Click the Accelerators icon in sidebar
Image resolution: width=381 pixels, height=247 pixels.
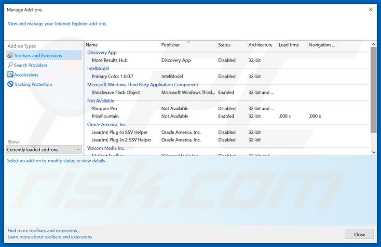pyautogui.click(x=10, y=75)
